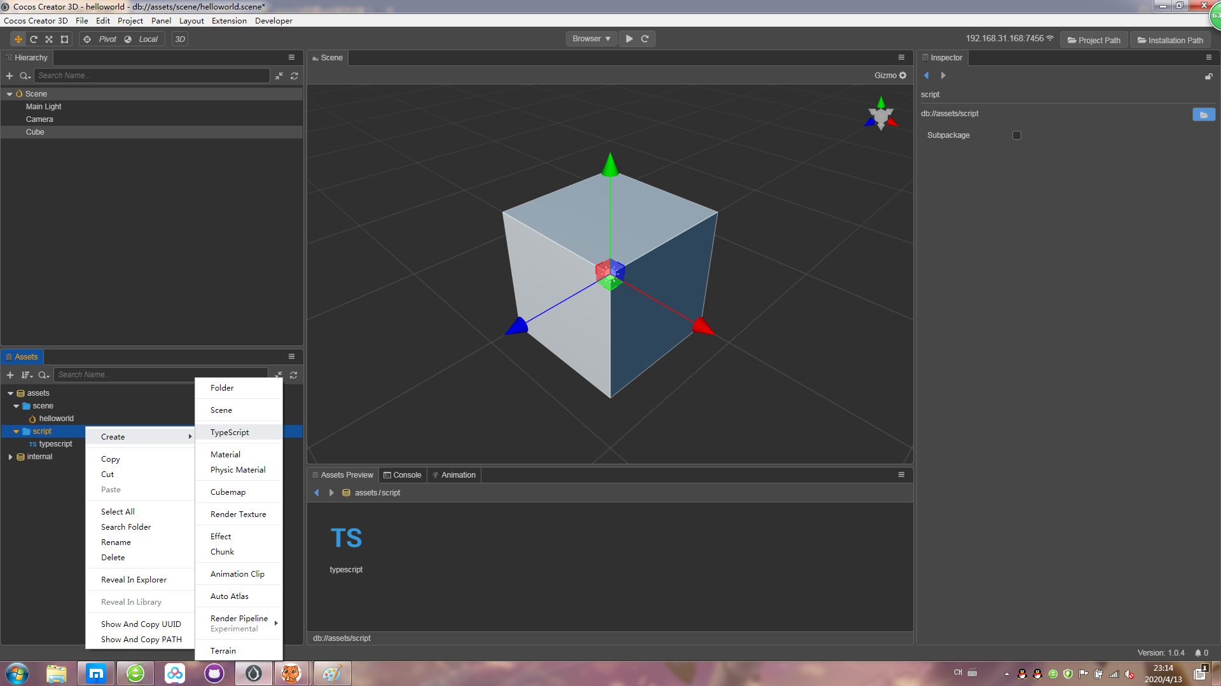Click the play preview button
This screenshot has height=686, width=1221.
(x=629, y=39)
